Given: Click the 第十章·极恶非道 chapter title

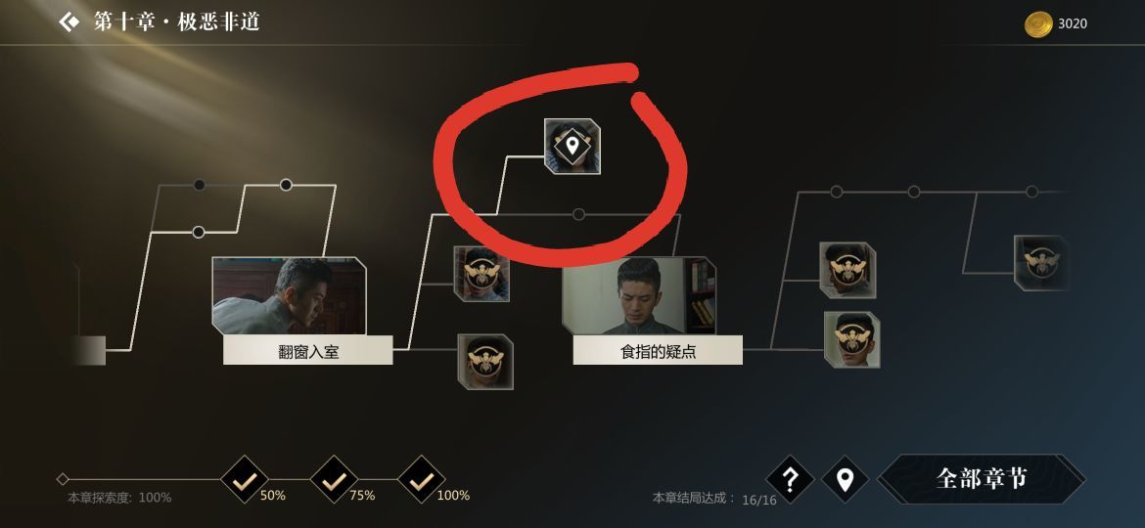Looking at the screenshot, I should pos(177,22).
